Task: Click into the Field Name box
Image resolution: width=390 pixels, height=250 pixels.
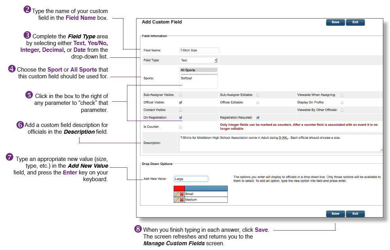Action: 199,50
